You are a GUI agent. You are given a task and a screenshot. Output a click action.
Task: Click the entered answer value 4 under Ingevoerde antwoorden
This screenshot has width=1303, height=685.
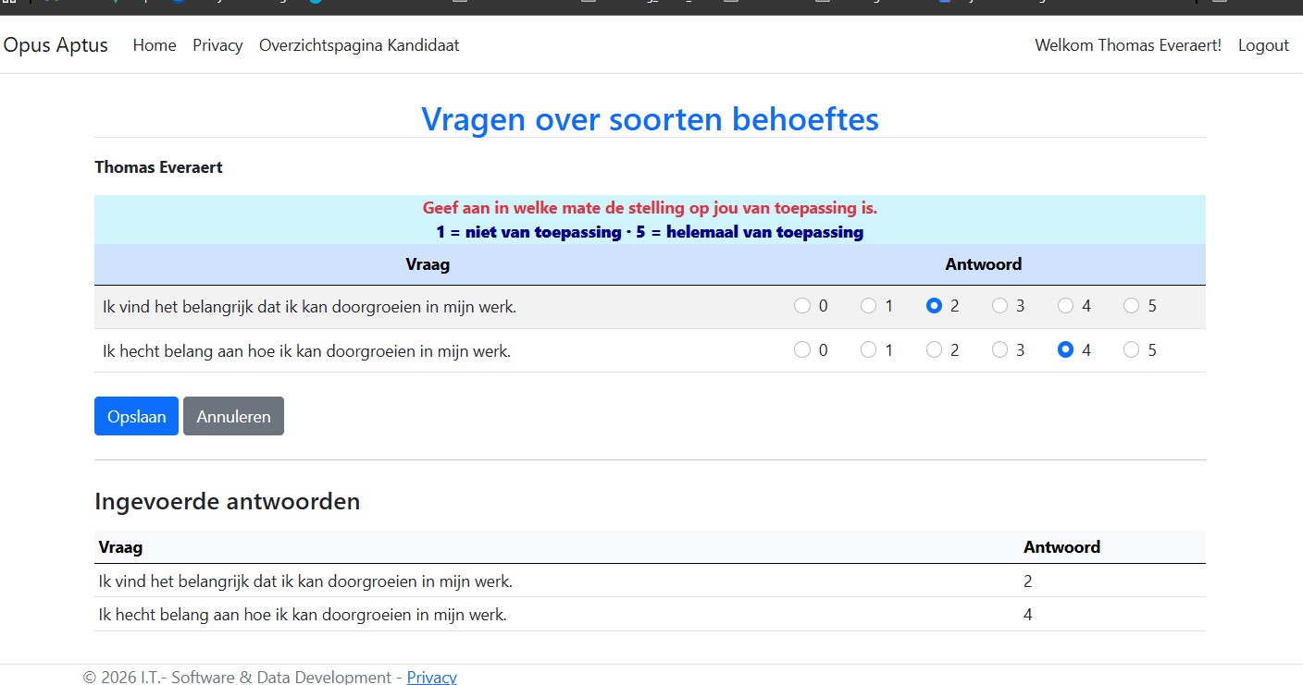pyautogui.click(x=1028, y=615)
